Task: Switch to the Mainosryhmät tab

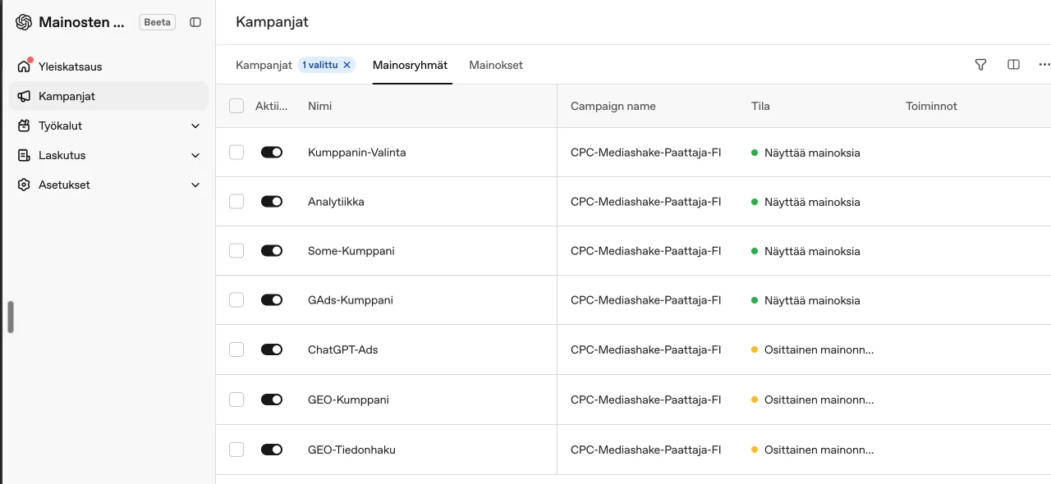Action: [411, 65]
